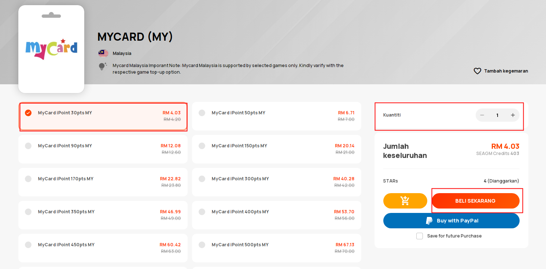546x269 pixels.
Task: Click Buy with PayPal button
Action: coord(451,221)
